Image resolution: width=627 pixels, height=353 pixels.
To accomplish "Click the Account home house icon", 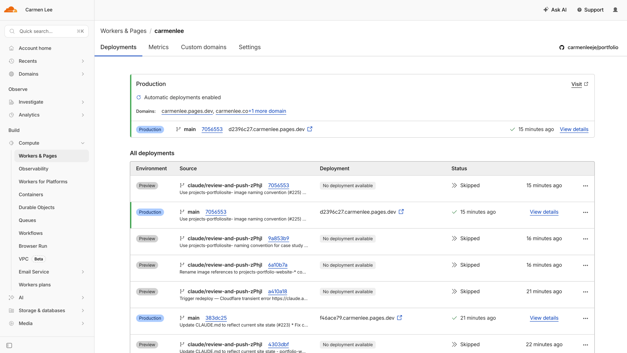I will click(11, 48).
